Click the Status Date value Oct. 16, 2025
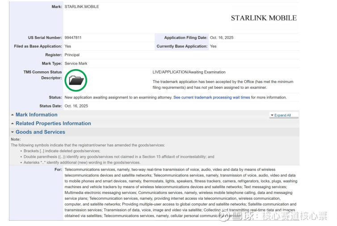337x226 pixels. pos(76,106)
